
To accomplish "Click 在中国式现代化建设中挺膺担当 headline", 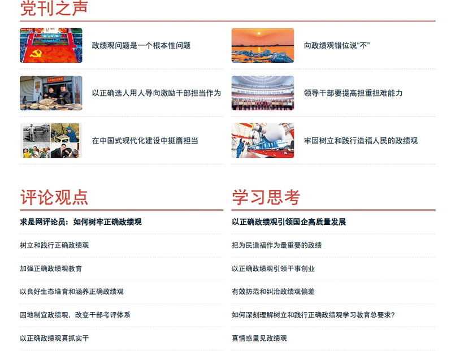I will [x=145, y=141].
